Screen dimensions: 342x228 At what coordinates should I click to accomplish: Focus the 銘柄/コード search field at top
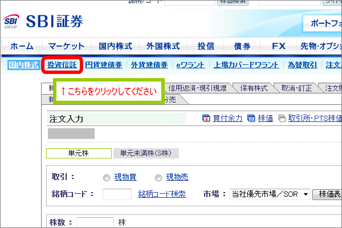tap(190, 2)
